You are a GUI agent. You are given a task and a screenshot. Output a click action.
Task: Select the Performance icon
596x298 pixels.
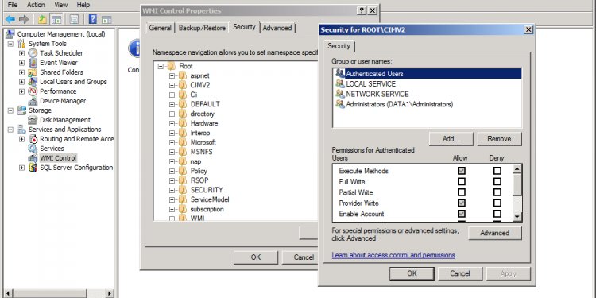[x=33, y=91]
